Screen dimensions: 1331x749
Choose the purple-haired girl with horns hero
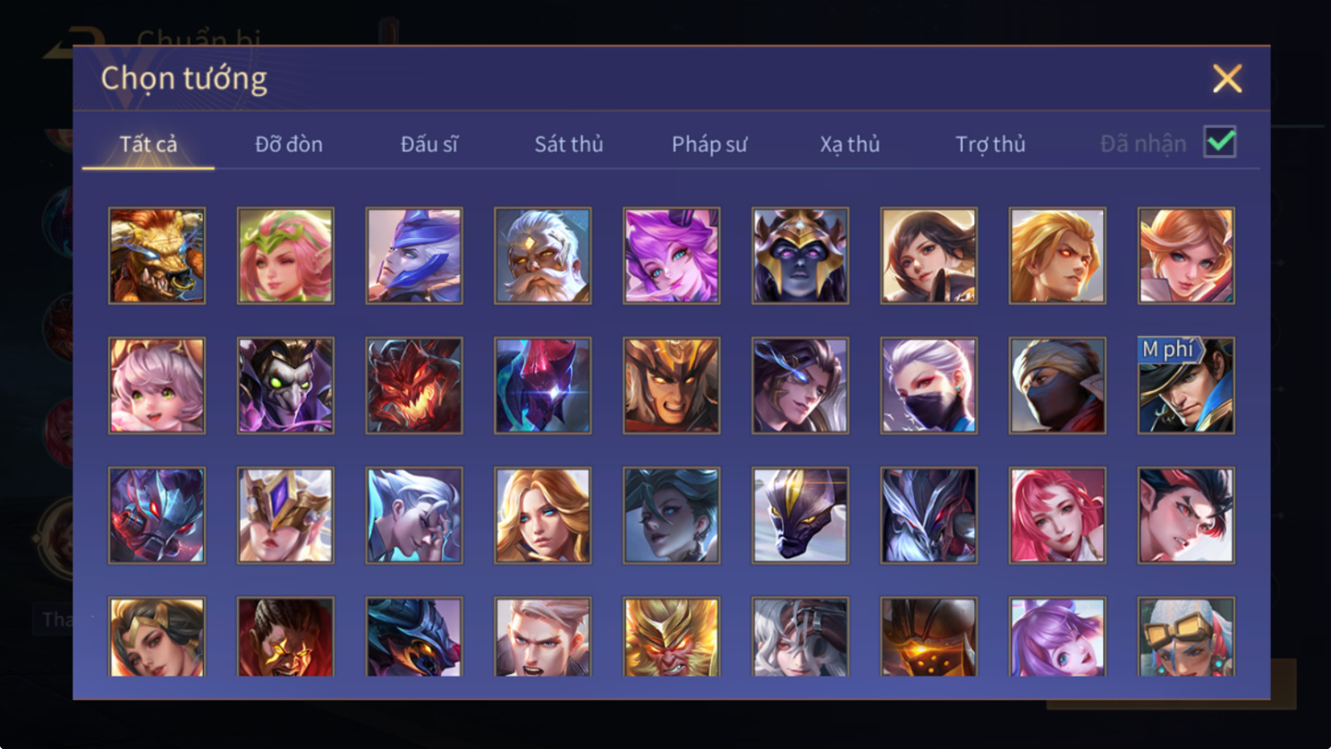[671, 256]
